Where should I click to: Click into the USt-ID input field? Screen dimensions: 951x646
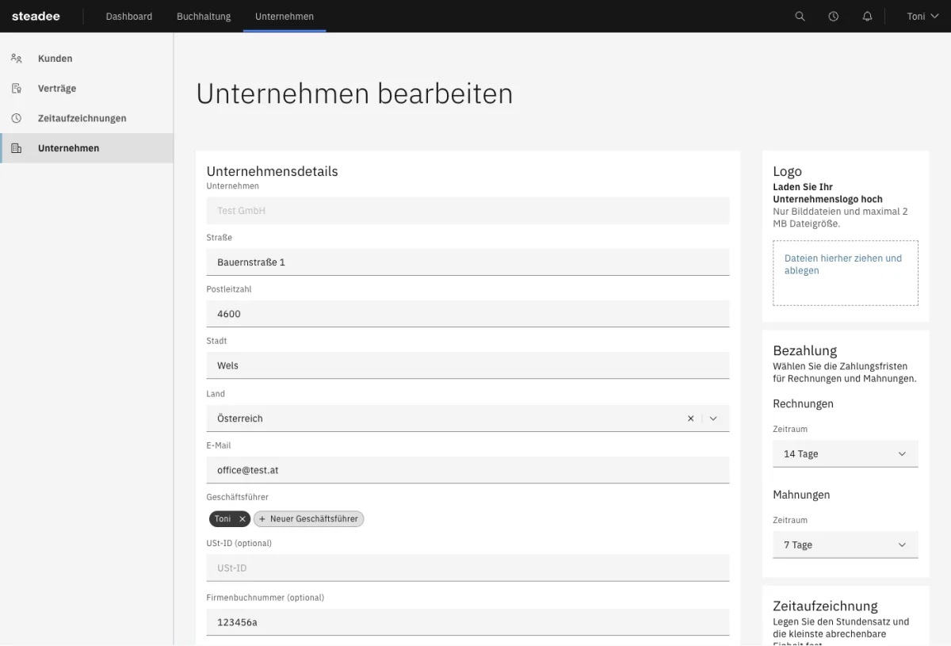pos(468,568)
